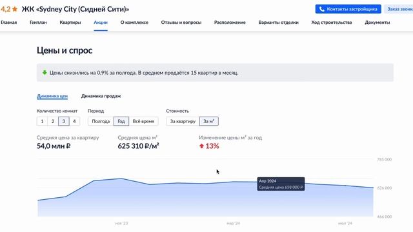Screen dimensions: 413x232
Task: Choose 1 room filter
Action: tap(42, 121)
